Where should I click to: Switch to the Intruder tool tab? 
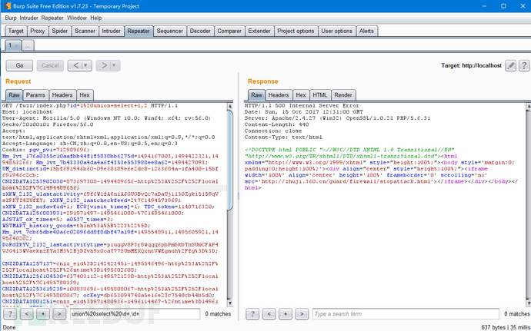(112, 31)
